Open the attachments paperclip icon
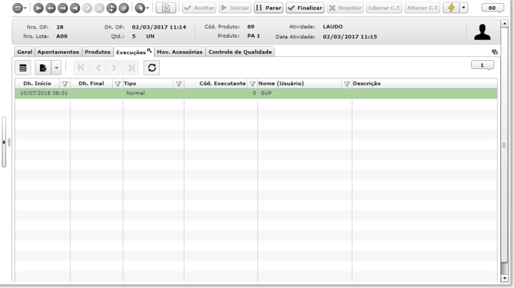 tap(123, 8)
